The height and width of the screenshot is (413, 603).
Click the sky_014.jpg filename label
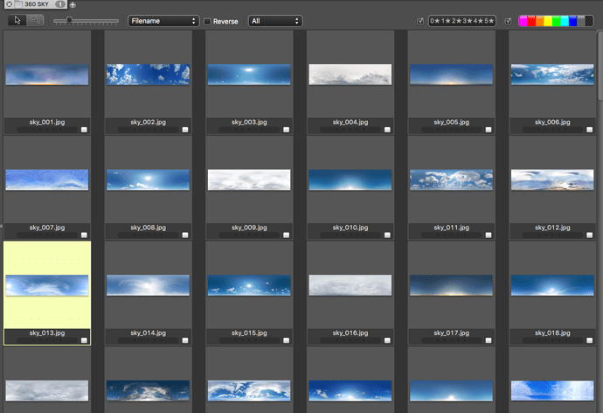pyautogui.click(x=148, y=333)
